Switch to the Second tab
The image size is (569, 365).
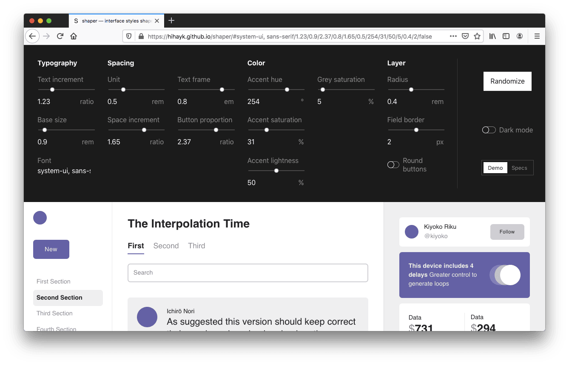(x=166, y=246)
